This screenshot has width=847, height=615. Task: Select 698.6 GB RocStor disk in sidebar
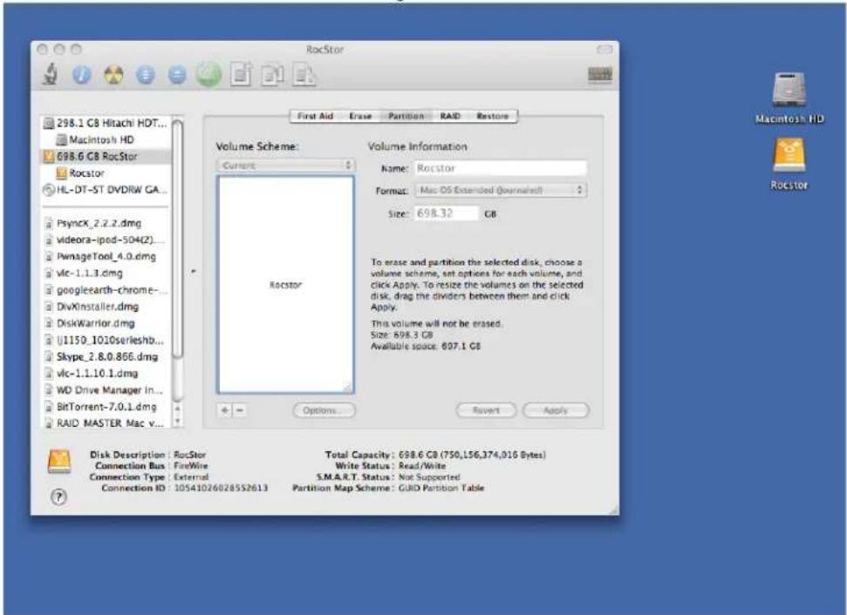coord(106,157)
